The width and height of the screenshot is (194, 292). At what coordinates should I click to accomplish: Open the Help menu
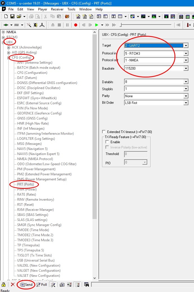click(99, 9)
